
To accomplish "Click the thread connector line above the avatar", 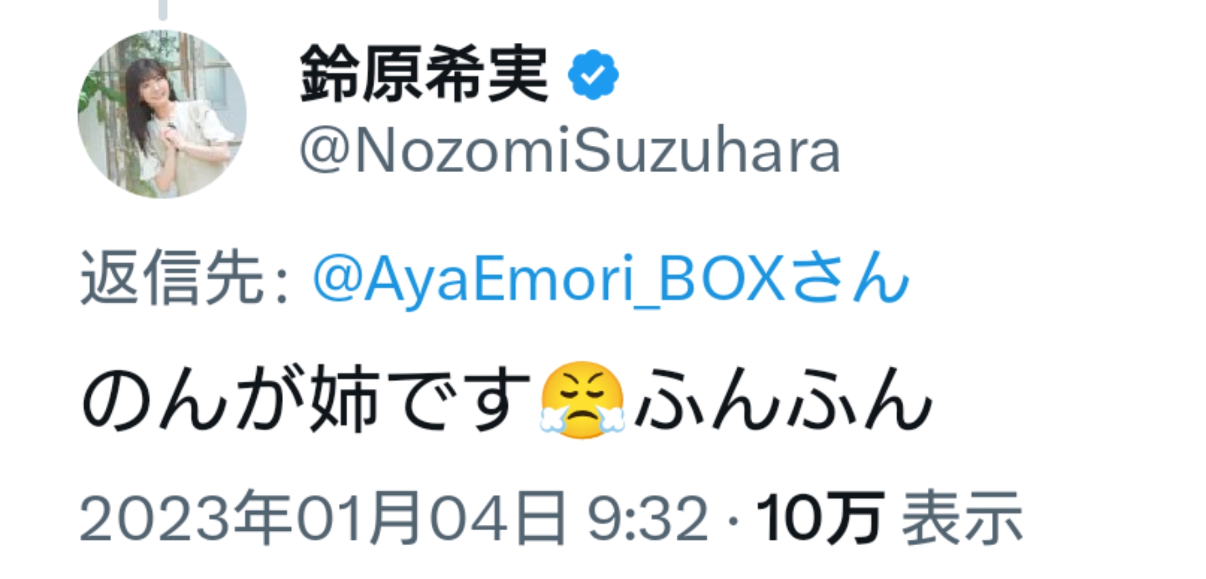I will click(x=163, y=10).
